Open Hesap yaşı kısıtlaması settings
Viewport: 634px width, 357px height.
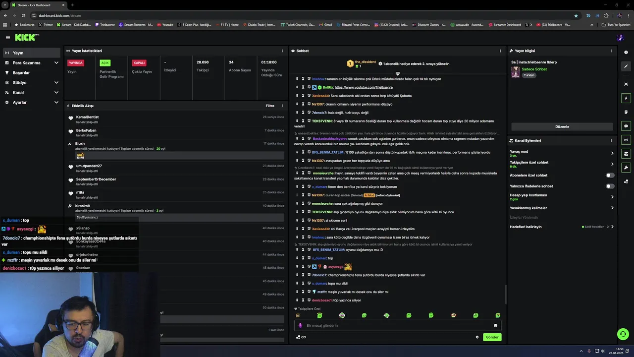[x=562, y=197]
